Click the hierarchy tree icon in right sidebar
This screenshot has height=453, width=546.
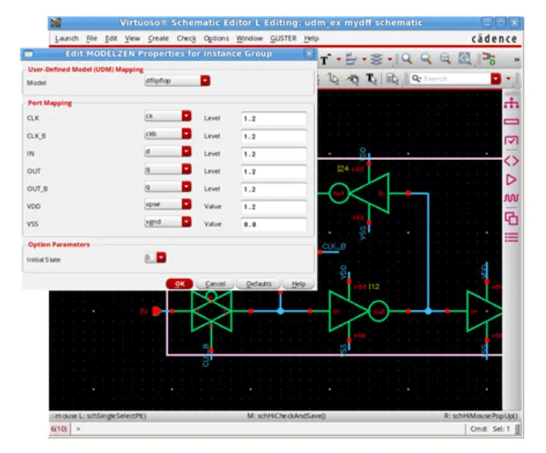511,104
